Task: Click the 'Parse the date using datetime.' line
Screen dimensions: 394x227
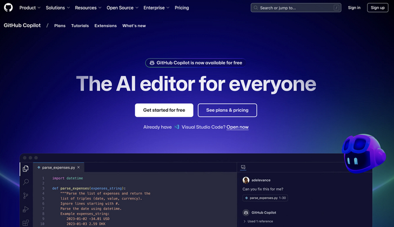Action: (x=91, y=208)
